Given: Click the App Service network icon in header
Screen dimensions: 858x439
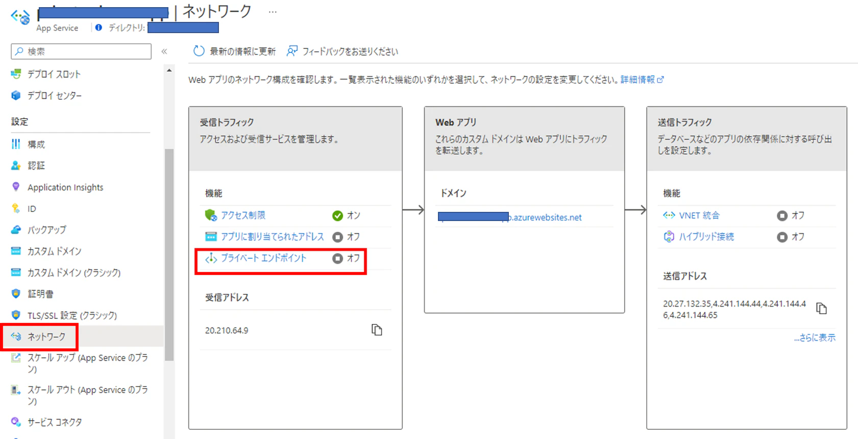Looking at the screenshot, I should 20,17.
